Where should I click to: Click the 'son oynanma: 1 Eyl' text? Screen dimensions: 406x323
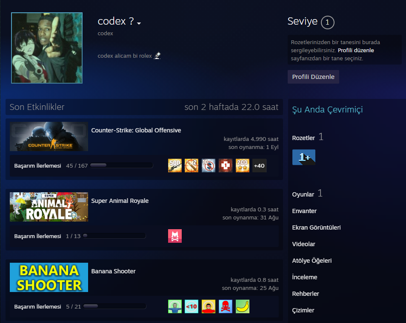pos(254,147)
